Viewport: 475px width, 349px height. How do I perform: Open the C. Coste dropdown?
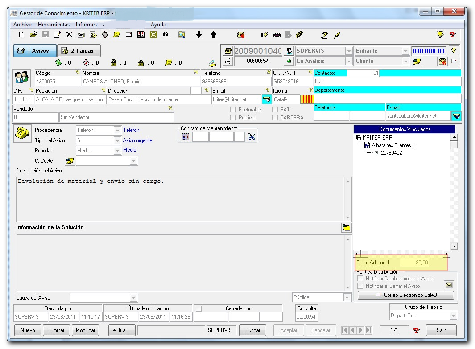tap(133, 161)
